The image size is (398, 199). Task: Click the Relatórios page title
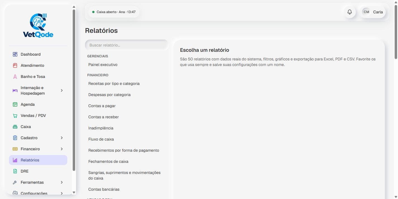101,31
